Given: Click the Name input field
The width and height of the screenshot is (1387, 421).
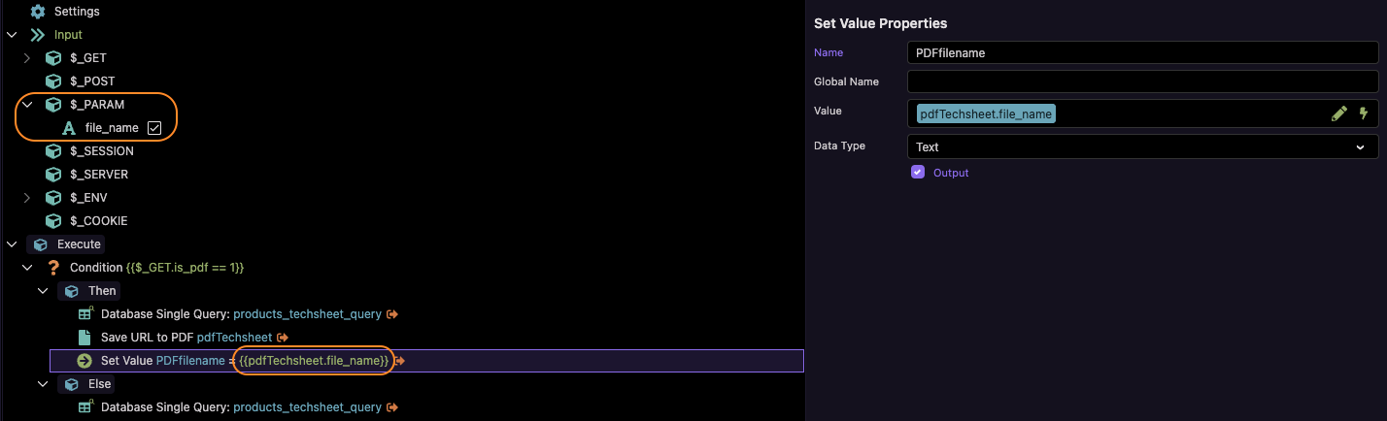Looking at the screenshot, I should (x=1142, y=53).
